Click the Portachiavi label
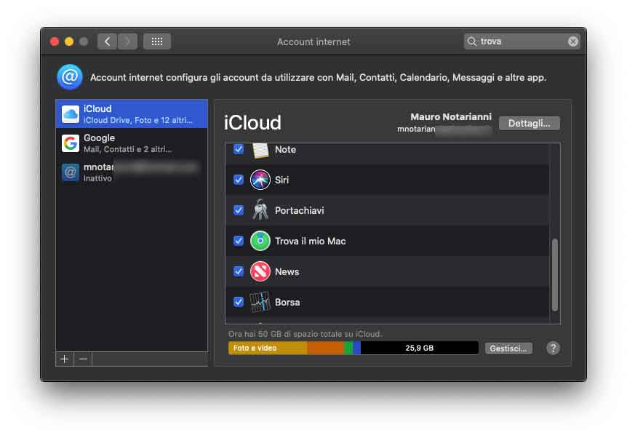627x435 pixels. [x=299, y=210]
